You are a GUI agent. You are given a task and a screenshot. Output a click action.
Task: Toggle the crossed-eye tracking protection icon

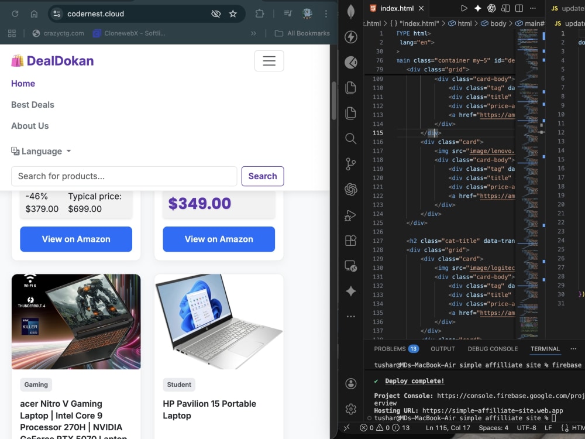[x=216, y=14]
